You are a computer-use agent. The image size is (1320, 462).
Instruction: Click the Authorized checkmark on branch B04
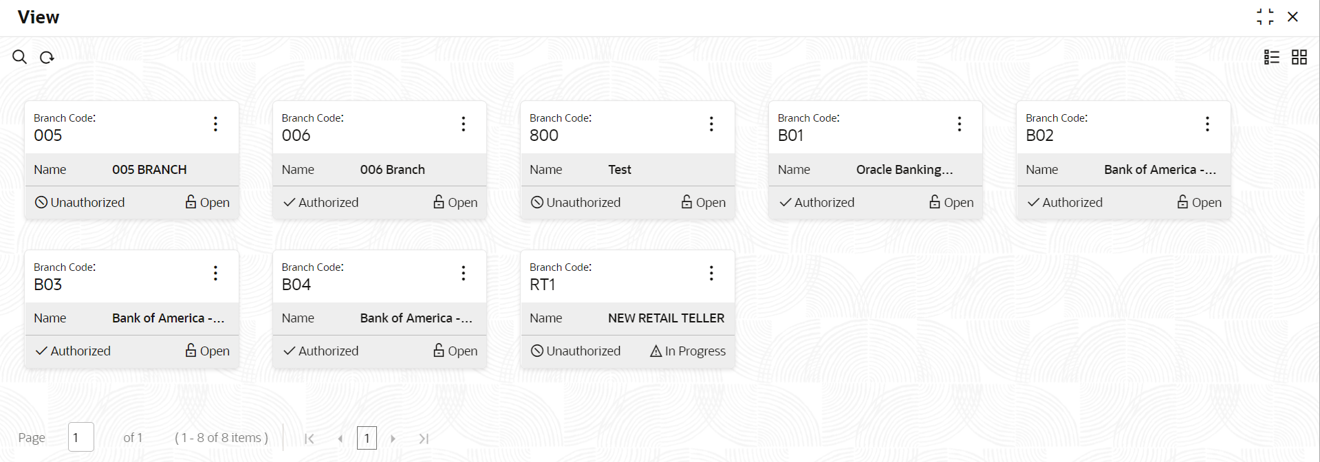(x=288, y=351)
